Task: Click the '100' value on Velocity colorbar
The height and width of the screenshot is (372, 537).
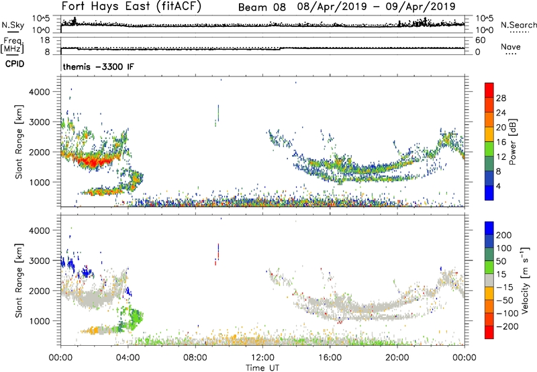Action: coord(504,248)
